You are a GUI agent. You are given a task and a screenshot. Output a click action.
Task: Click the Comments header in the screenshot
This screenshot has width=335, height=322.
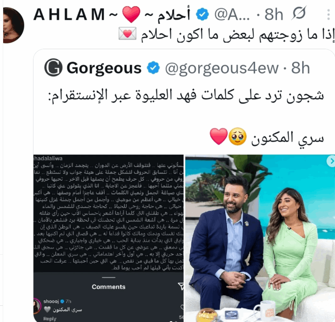109,287
